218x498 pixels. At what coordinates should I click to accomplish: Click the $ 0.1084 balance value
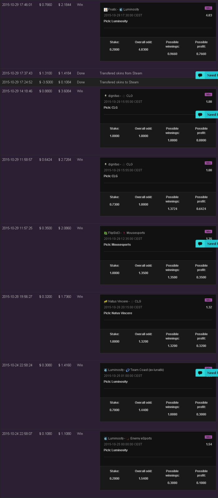coord(65,82)
